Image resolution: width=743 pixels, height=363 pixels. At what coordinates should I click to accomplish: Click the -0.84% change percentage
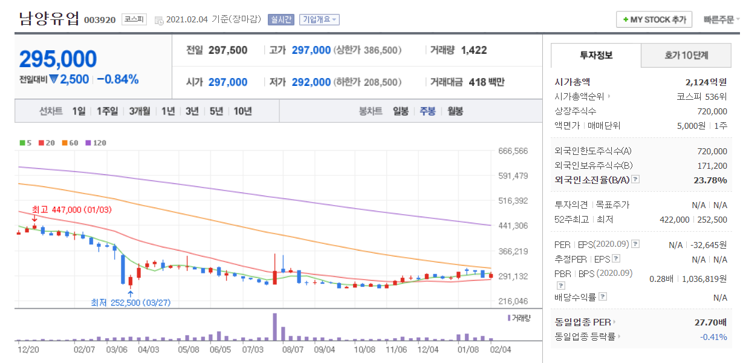(118, 79)
